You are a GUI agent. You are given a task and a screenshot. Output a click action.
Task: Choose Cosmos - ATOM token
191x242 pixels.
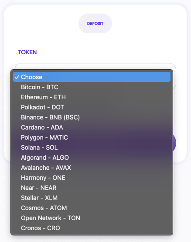[92, 208]
